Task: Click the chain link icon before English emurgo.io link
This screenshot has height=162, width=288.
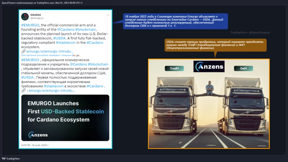Action: 23,51
